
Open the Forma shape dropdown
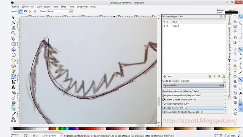71,11
